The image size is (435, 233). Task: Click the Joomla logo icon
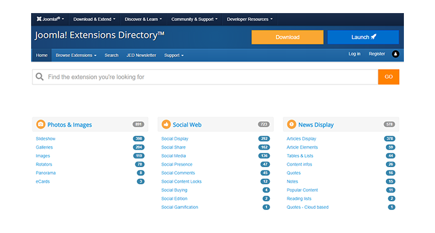coord(39,19)
